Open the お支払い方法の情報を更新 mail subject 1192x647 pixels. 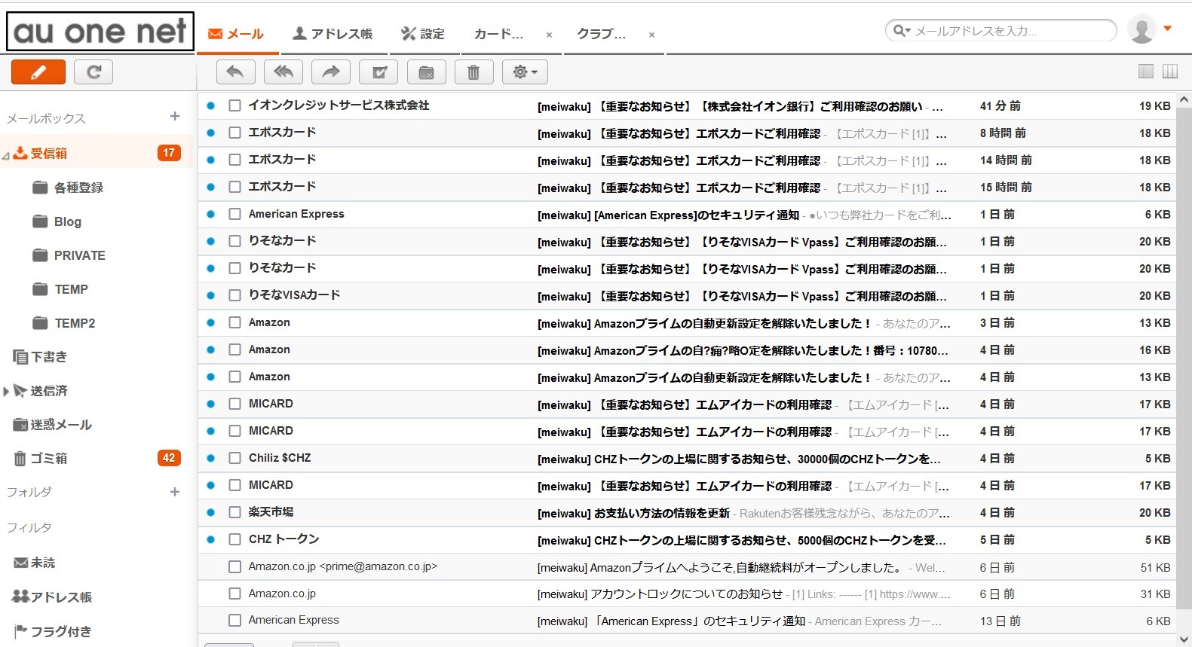(x=633, y=513)
